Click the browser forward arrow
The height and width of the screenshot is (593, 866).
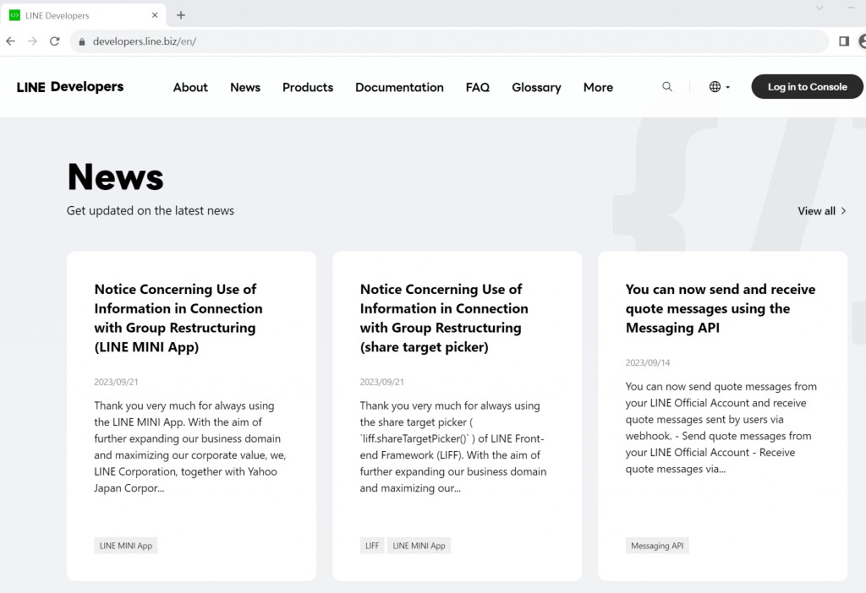point(33,41)
